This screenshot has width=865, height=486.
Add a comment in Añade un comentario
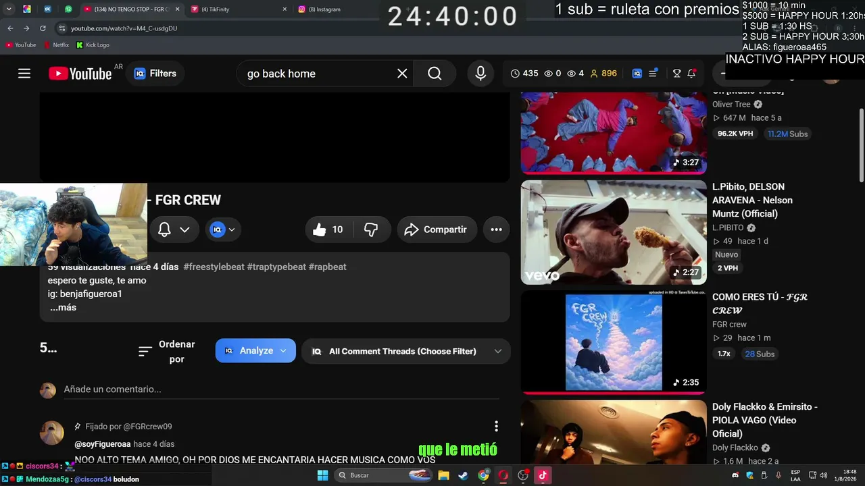pyautogui.click(x=281, y=389)
